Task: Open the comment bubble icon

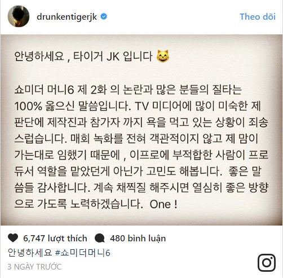Action: point(100,238)
